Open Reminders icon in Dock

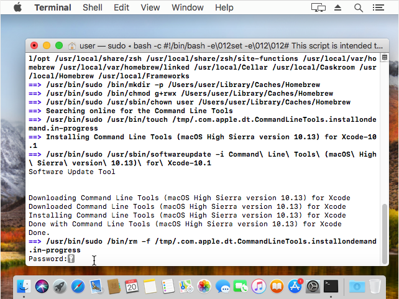click(x=168, y=287)
